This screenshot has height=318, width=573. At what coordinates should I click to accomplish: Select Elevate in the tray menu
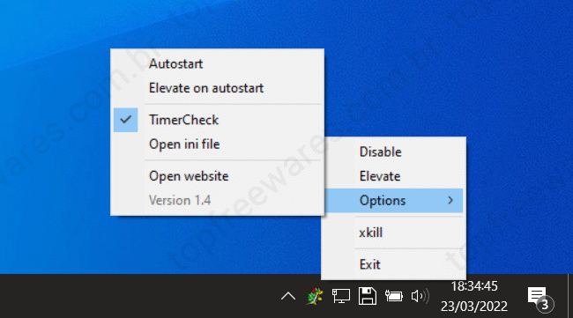[393, 176]
